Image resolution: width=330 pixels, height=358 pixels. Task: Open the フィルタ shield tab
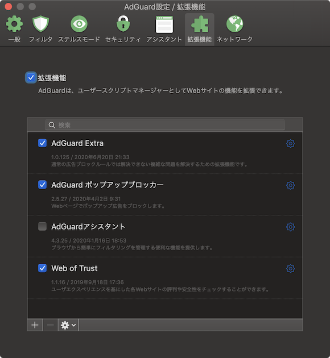(x=40, y=29)
